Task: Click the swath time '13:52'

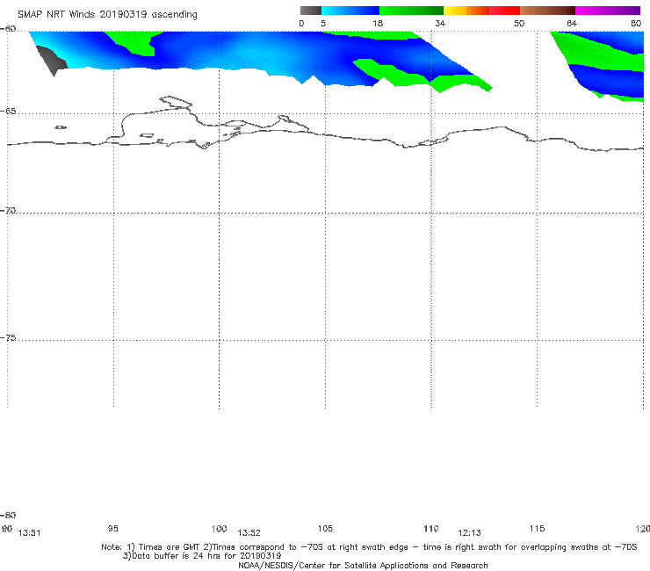Action: click(x=249, y=533)
